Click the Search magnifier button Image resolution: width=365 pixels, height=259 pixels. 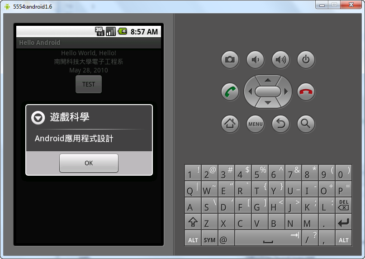coord(306,124)
